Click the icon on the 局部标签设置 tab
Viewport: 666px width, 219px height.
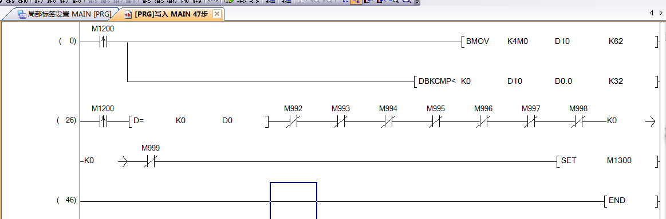pyautogui.click(x=22, y=14)
